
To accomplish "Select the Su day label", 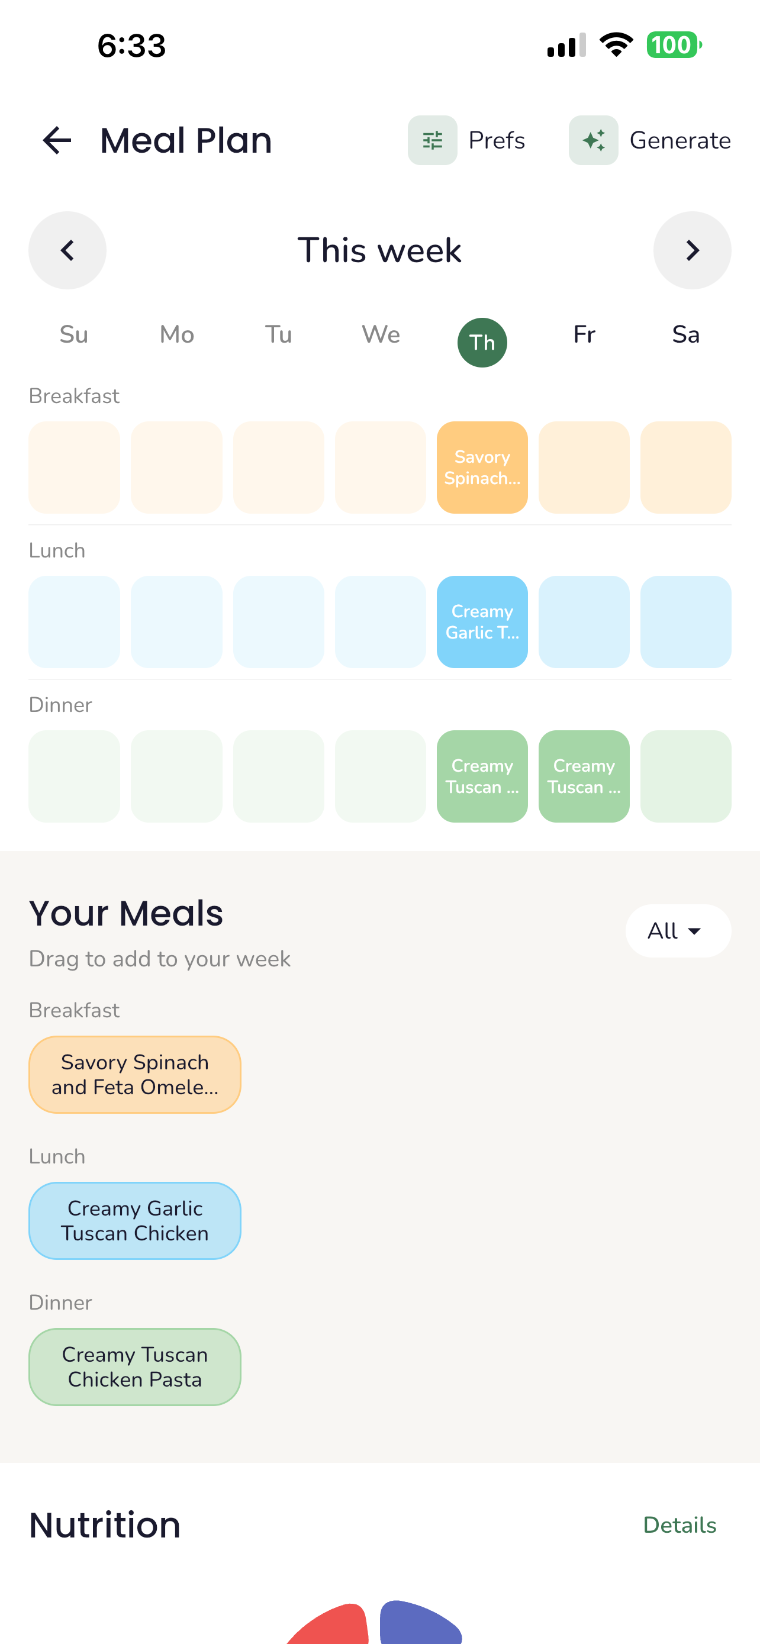I will [73, 334].
